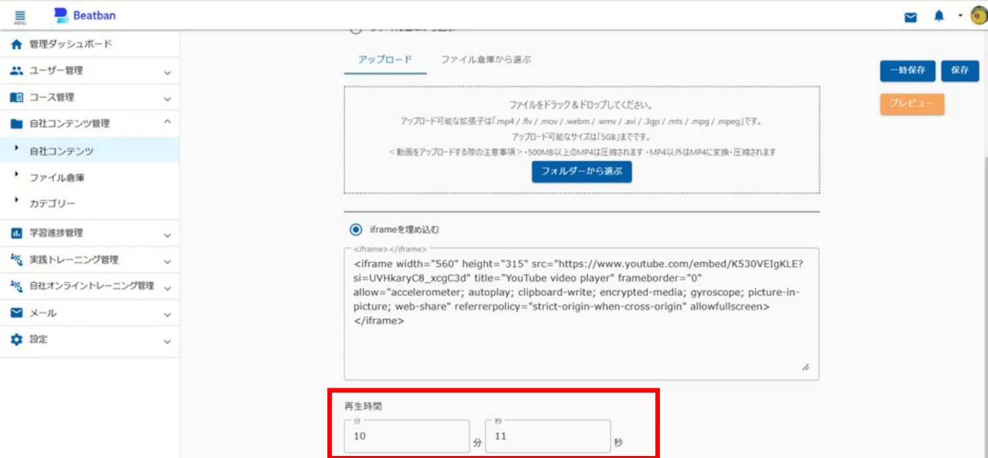Select the partially hidden radio button at top
Image resolution: width=988 pixels, height=458 pixels.
pyautogui.click(x=356, y=30)
